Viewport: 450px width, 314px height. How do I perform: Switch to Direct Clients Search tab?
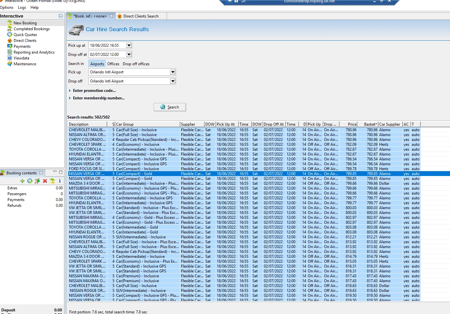point(141,16)
